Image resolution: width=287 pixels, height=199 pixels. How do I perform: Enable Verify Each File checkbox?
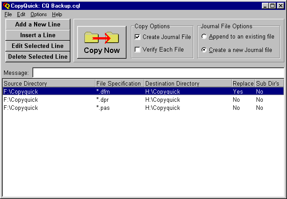(137, 50)
